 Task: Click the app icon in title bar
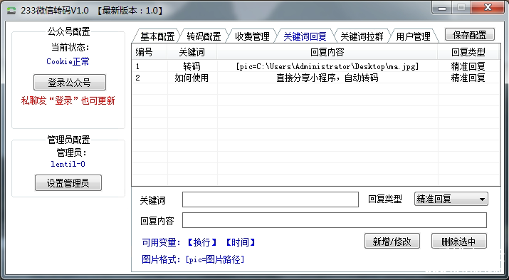pos(11,11)
